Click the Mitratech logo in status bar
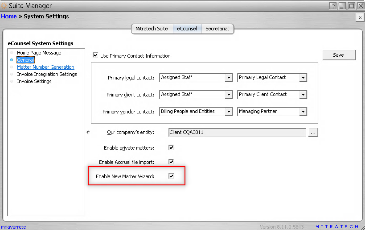The width and height of the screenshot is (365, 230). 337,227
